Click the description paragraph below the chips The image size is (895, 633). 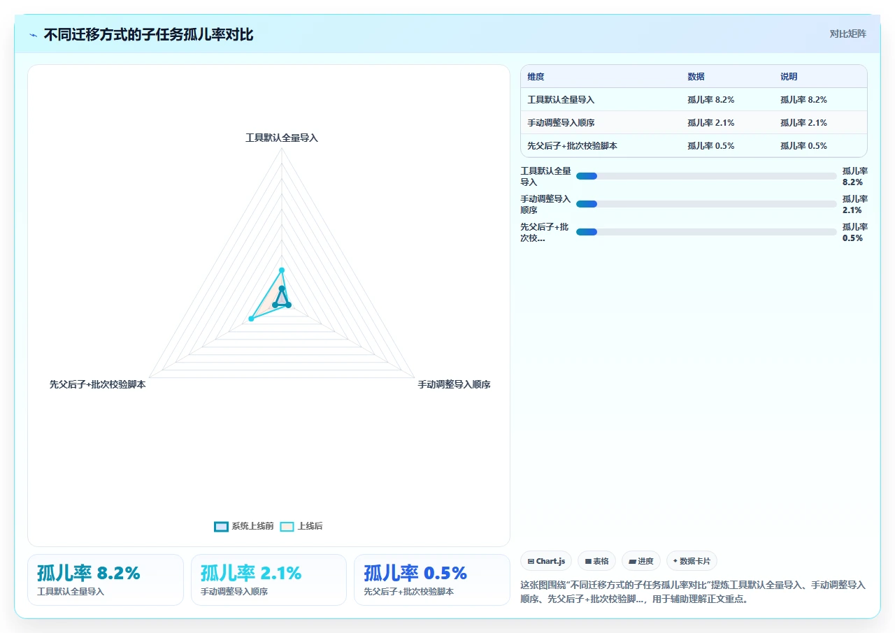tap(693, 592)
